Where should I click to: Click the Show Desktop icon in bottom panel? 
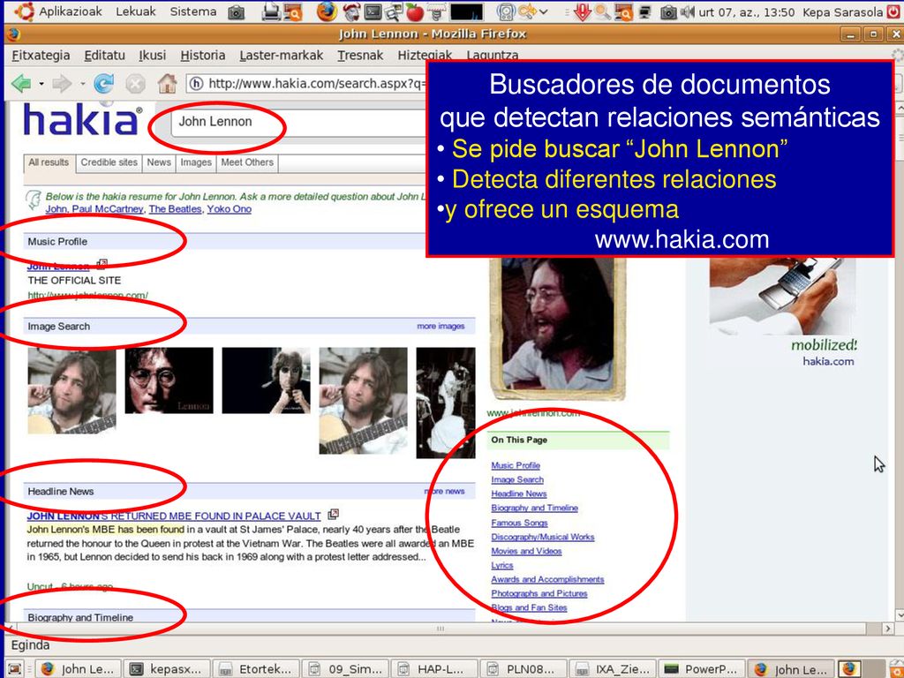point(15,669)
